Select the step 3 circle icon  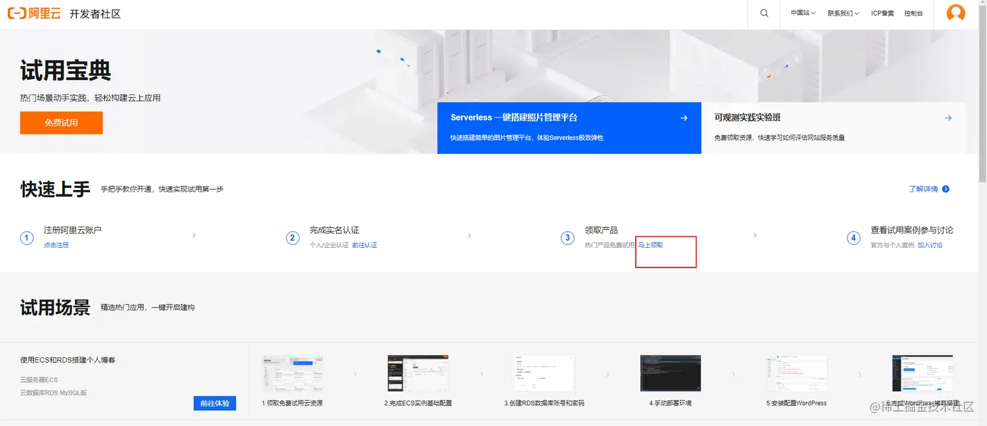568,238
